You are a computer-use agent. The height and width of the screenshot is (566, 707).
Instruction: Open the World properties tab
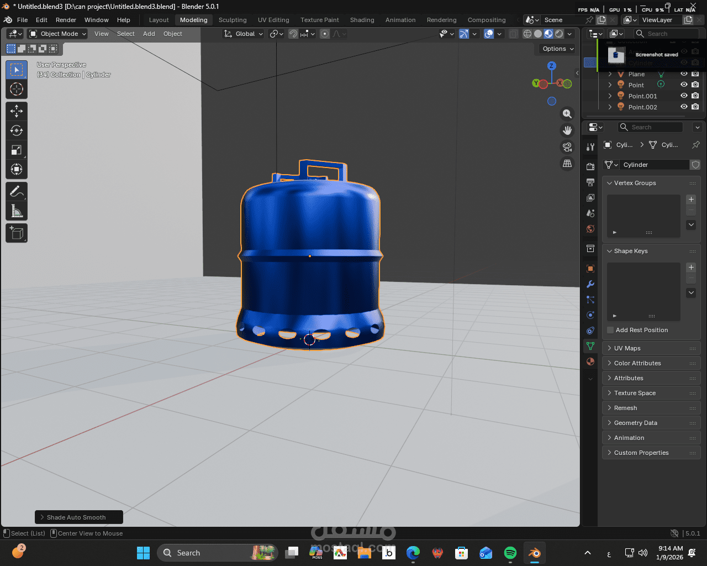coord(590,229)
